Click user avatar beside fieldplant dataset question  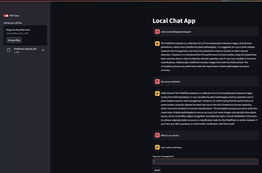157,32
